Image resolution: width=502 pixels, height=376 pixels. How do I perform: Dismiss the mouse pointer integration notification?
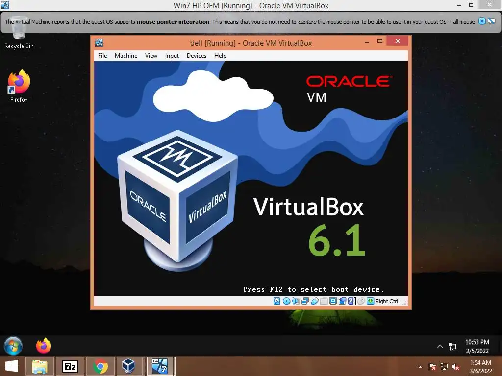(482, 21)
